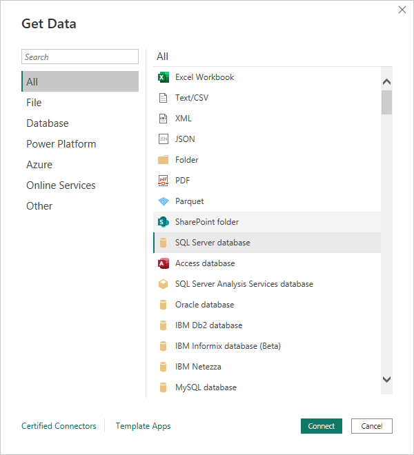Choose the JSON connector icon
The image size is (414, 455).
(x=164, y=139)
